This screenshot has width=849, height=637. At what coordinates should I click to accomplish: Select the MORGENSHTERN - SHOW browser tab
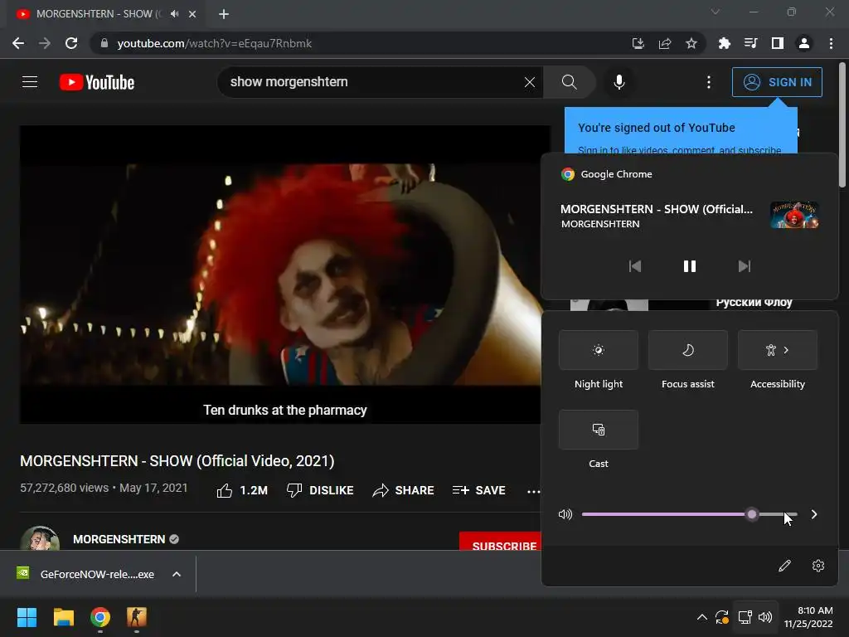[x=107, y=14]
